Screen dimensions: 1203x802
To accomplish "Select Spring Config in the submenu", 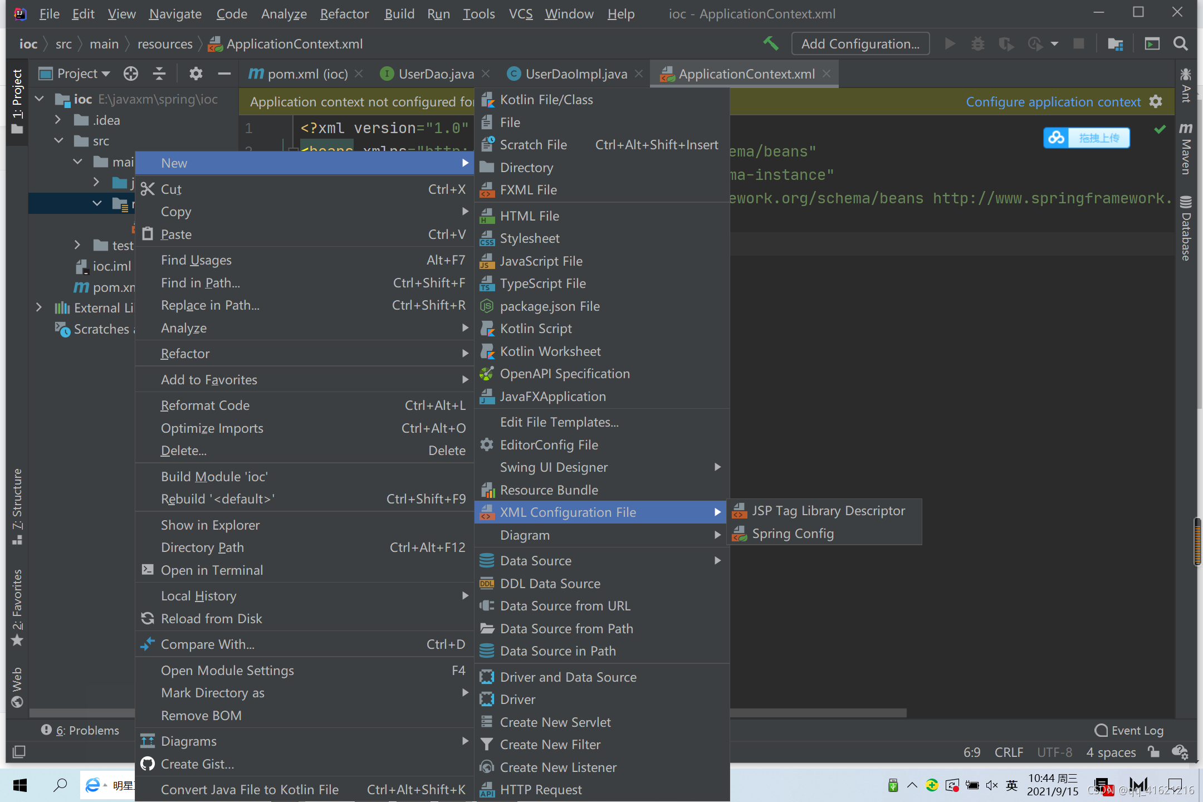I will (793, 534).
